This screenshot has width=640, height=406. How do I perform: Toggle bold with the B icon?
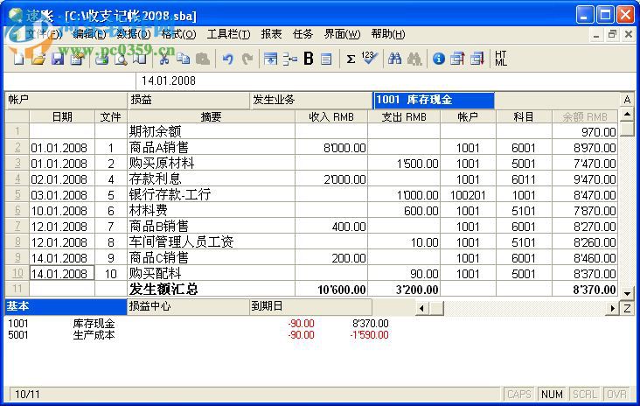tap(309, 59)
